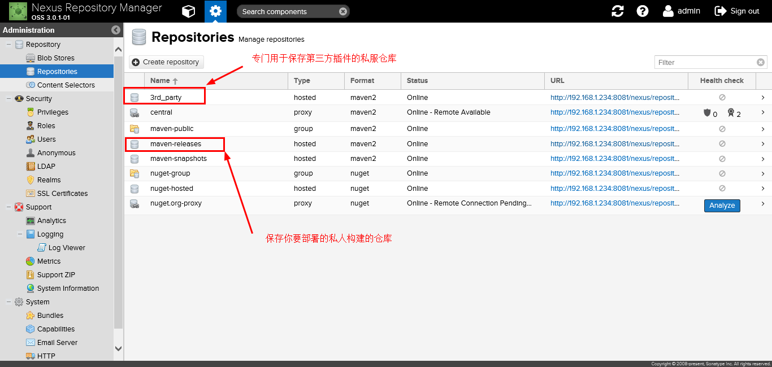Open URL link of 3rd_party repository
The width and height of the screenshot is (772, 367).
[x=615, y=98]
